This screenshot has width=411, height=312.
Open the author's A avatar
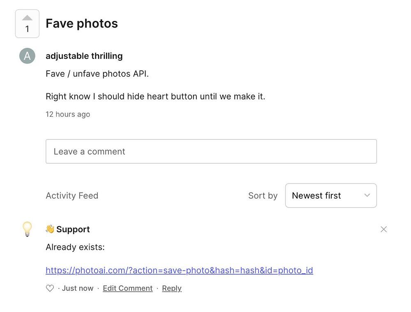(27, 56)
